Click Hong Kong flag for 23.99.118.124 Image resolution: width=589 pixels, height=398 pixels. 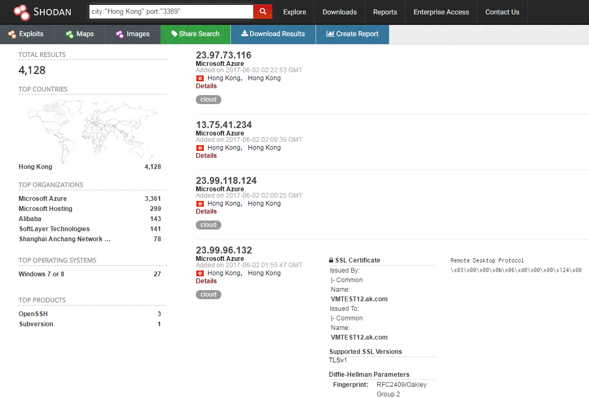pos(200,204)
